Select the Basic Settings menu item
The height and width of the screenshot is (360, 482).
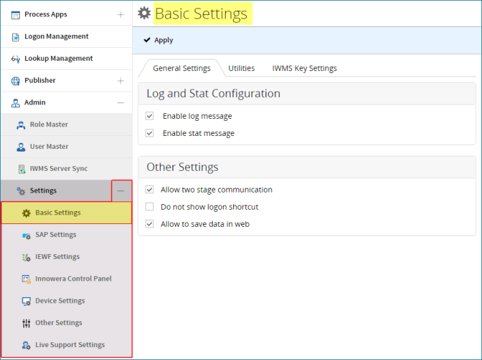[x=67, y=212]
